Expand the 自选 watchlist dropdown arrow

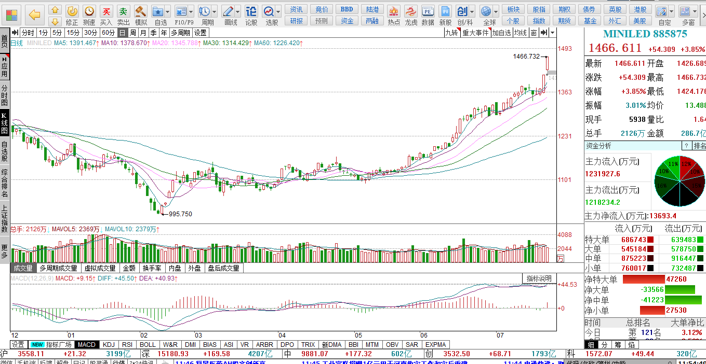168,11
